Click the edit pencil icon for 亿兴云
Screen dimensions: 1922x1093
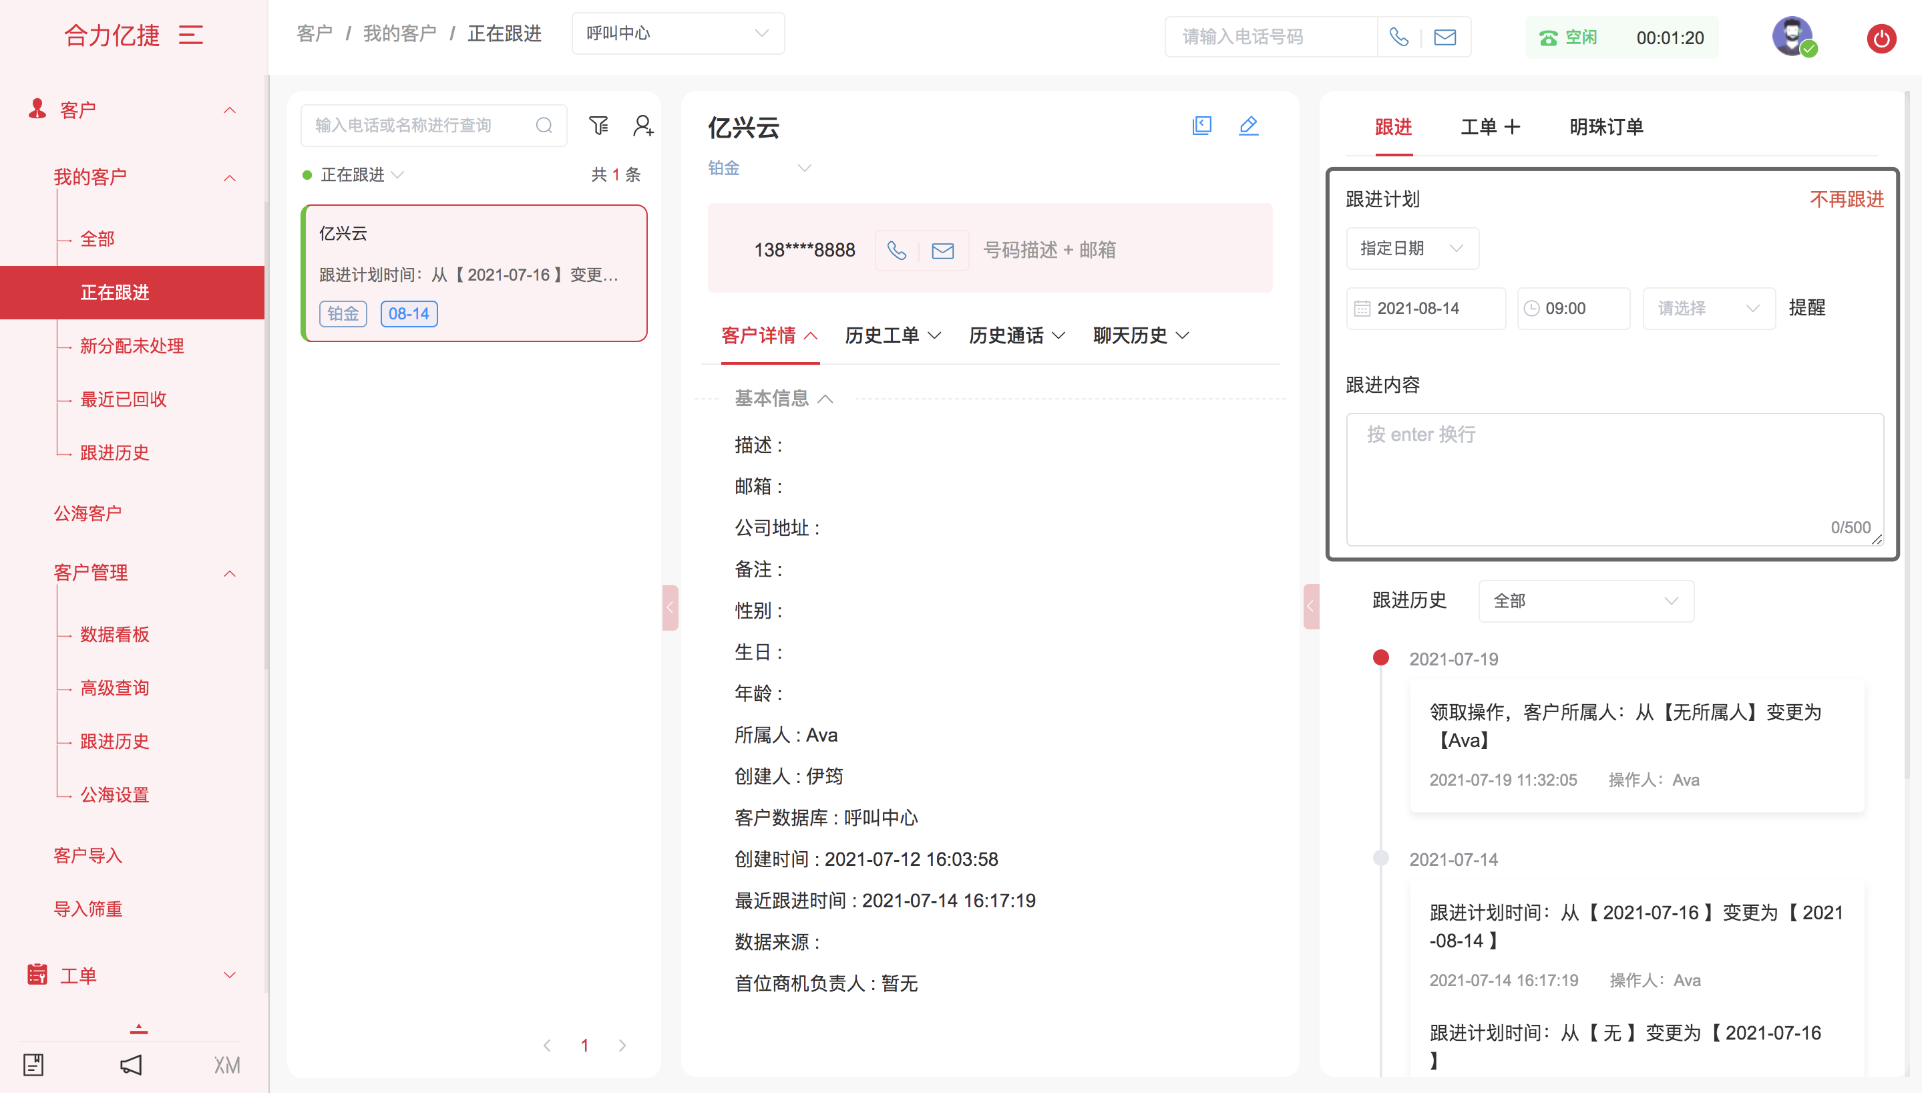(1248, 126)
